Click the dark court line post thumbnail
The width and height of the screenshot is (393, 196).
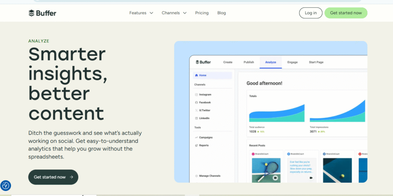point(337,170)
